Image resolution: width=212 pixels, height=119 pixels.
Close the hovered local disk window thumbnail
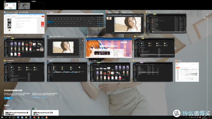(130, 61)
